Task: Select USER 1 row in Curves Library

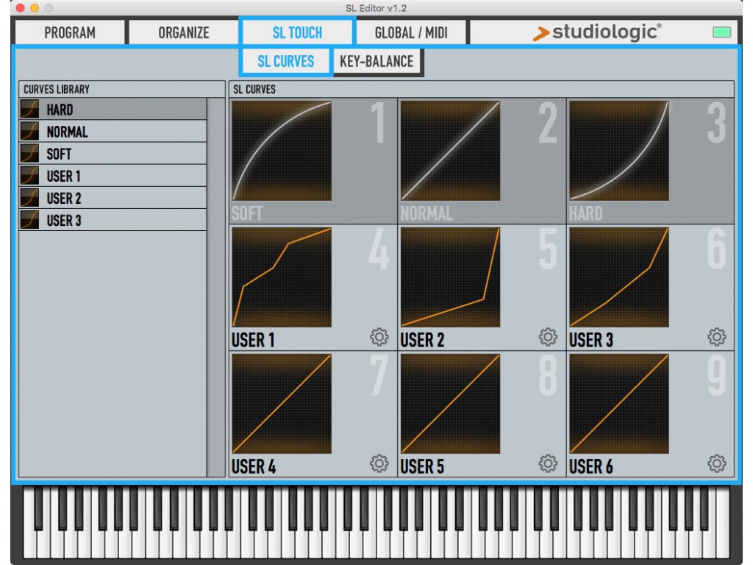Action: 113,175
